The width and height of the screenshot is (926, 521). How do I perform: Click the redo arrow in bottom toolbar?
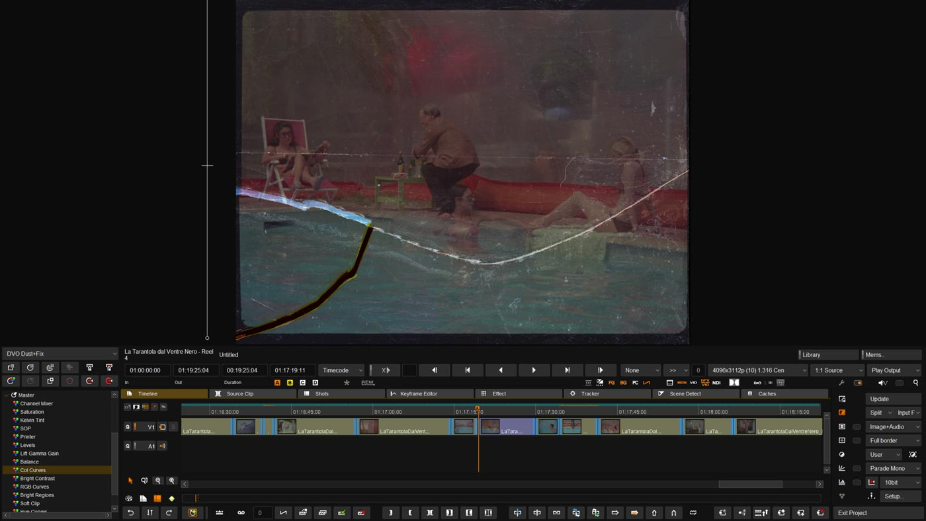[x=169, y=512]
